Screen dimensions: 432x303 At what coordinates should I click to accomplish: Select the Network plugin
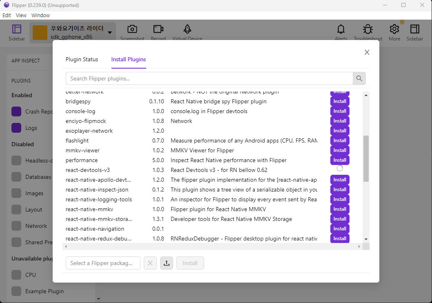point(29,226)
